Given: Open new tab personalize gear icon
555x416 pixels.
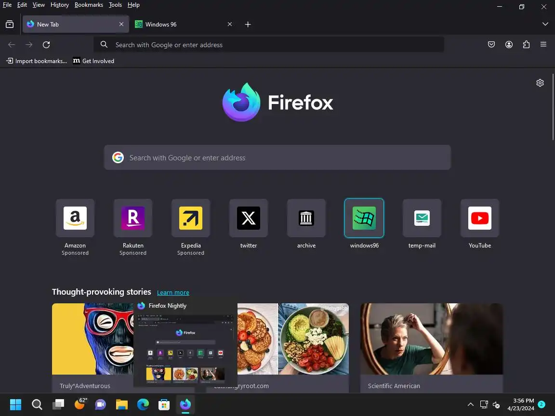Looking at the screenshot, I should click(540, 83).
